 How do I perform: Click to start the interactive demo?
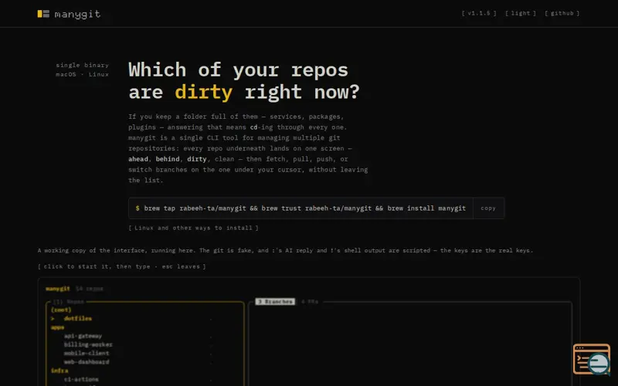122,266
